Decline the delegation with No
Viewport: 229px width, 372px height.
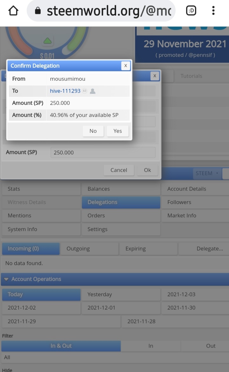pyautogui.click(x=93, y=131)
